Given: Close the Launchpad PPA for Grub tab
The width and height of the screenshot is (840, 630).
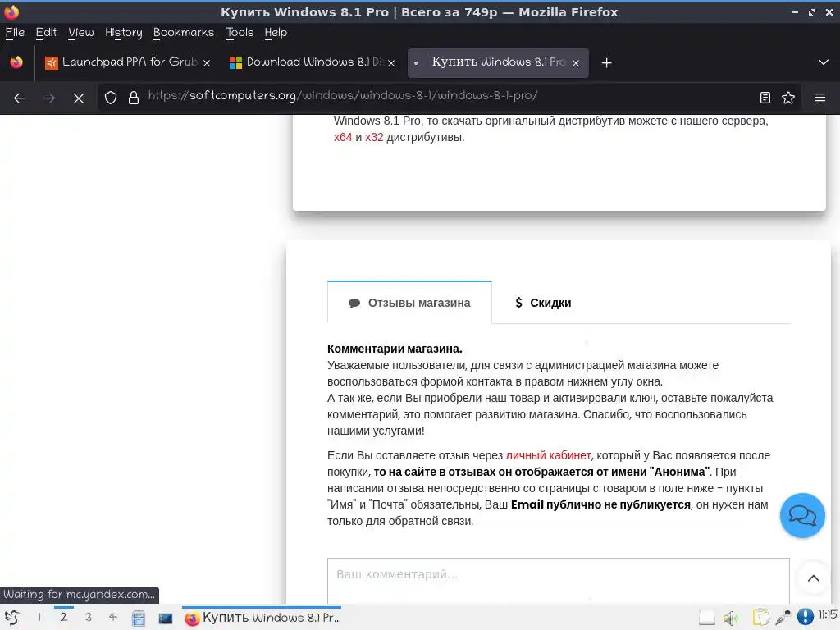Looking at the screenshot, I should point(207,63).
